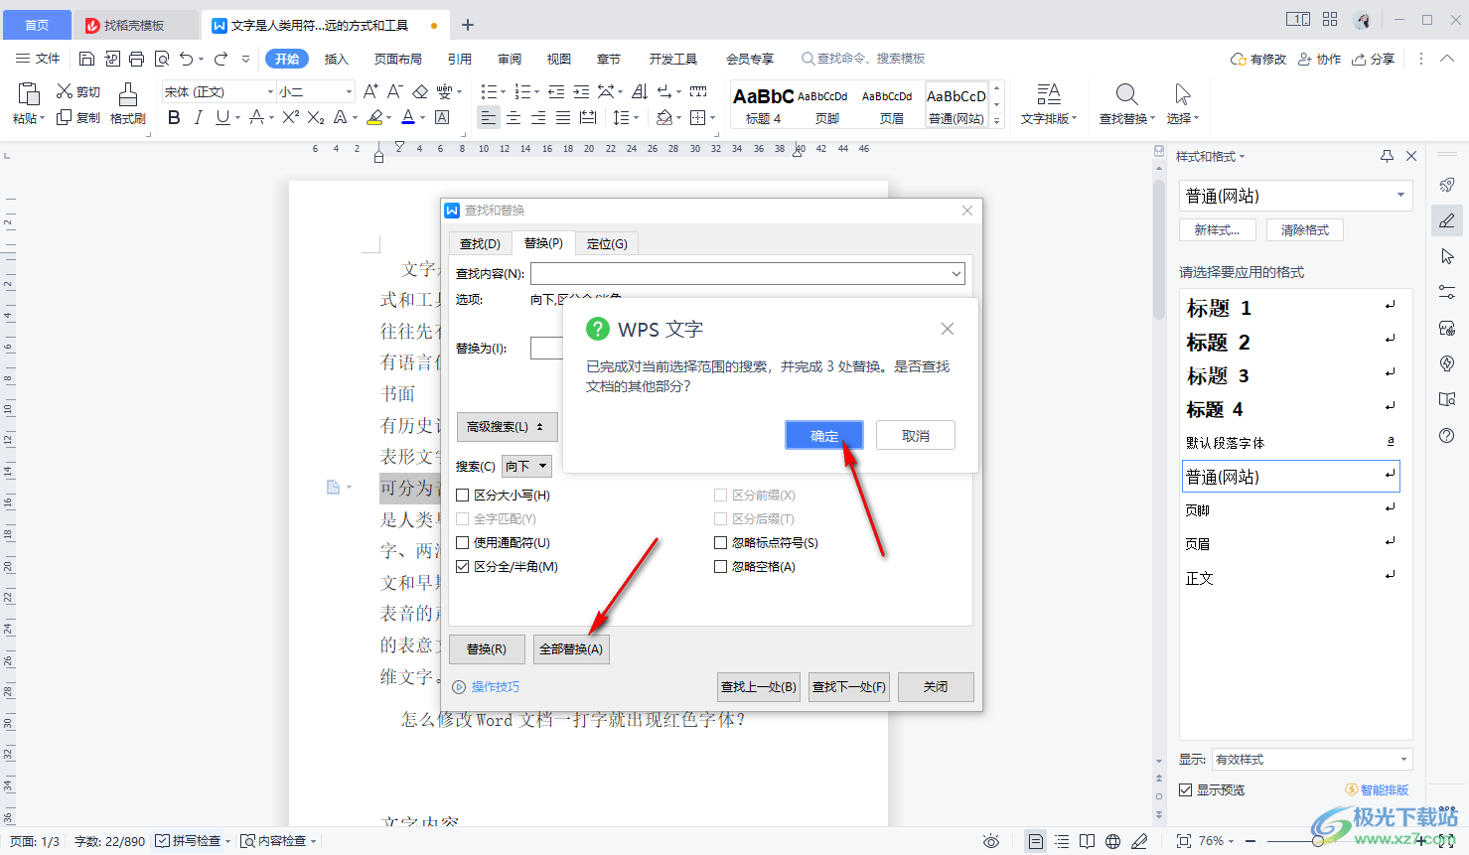The width and height of the screenshot is (1469, 855).
Task: Enable eye protection mode in status bar
Action: (x=991, y=841)
